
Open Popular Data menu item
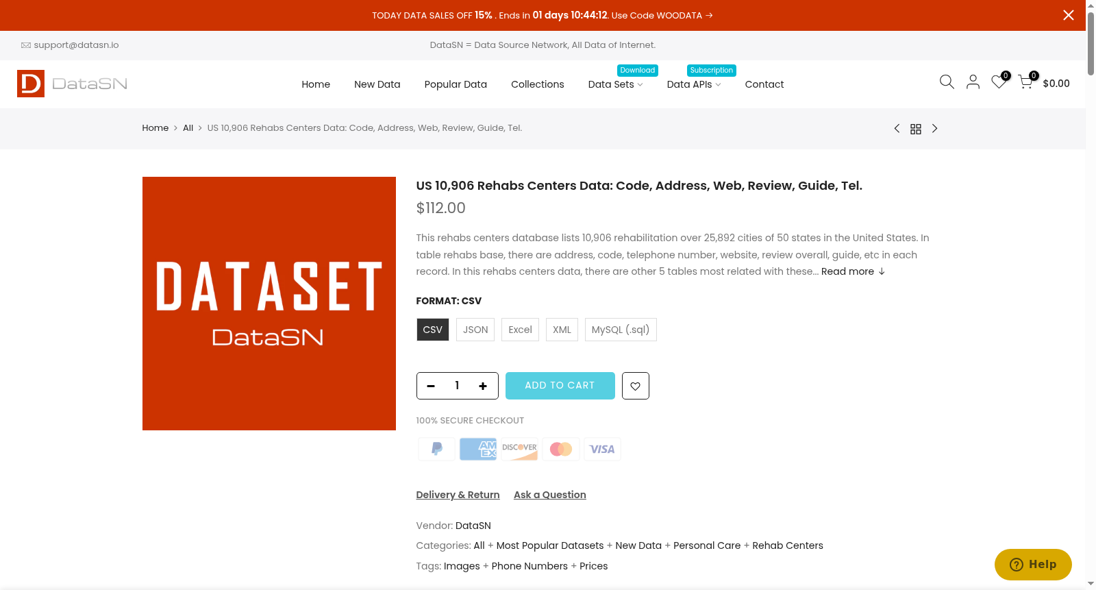point(456,84)
